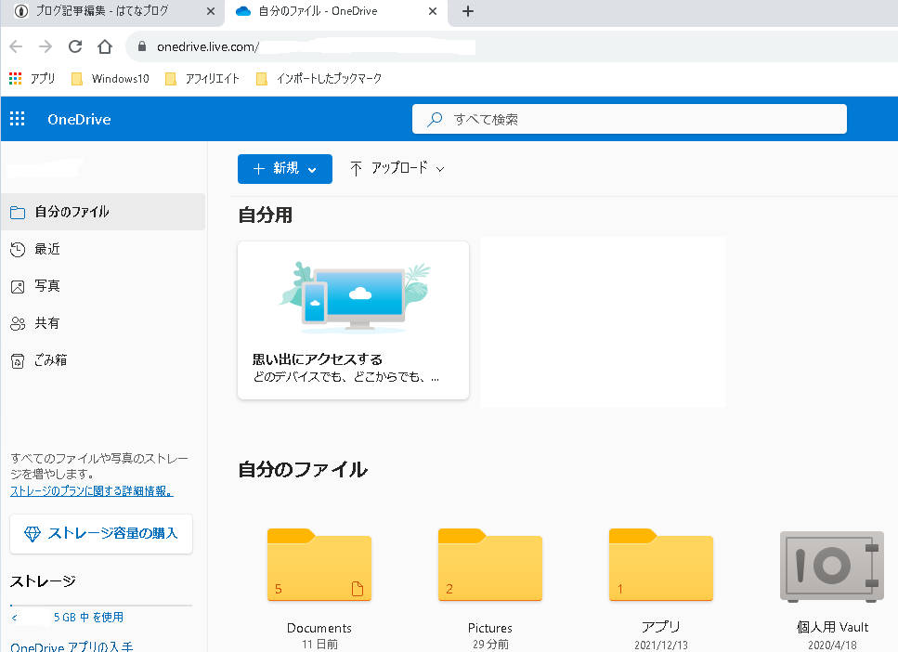Screen dimensions: 898x652
Task: Select 自分のファイル in the sidebar
Action: (x=103, y=212)
